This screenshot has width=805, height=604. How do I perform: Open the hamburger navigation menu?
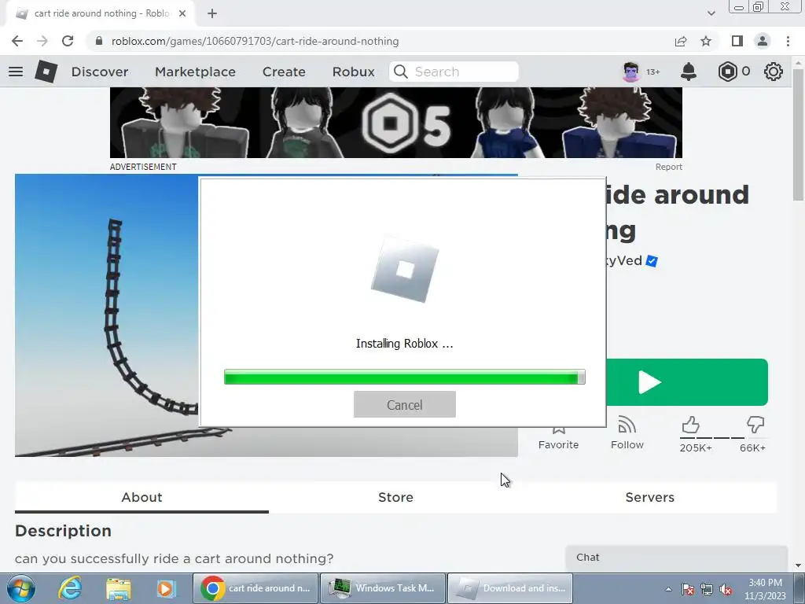coord(16,72)
